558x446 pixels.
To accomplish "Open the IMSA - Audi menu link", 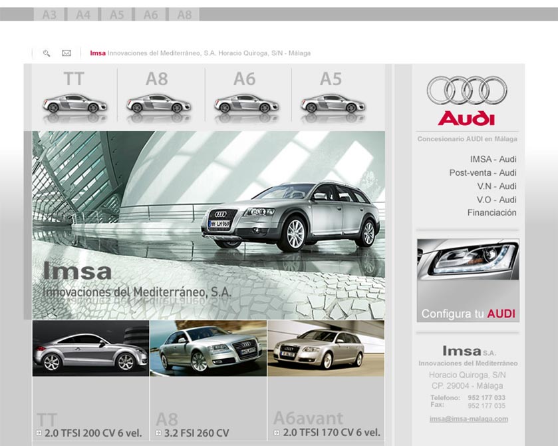I will click(x=493, y=159).
